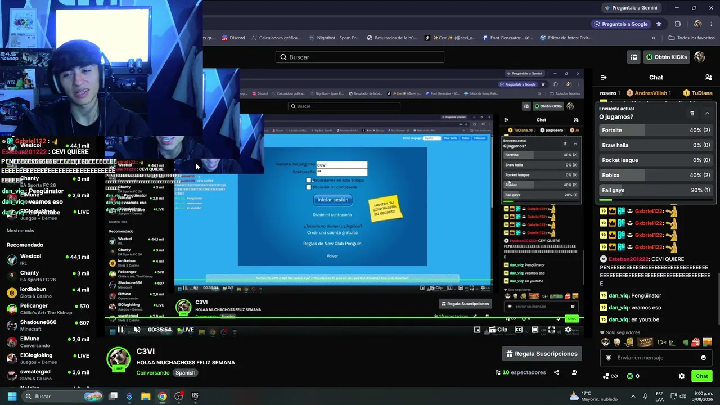720x405 pixels.
Task: Open chat settings gear
Action: tap(682, 376)
